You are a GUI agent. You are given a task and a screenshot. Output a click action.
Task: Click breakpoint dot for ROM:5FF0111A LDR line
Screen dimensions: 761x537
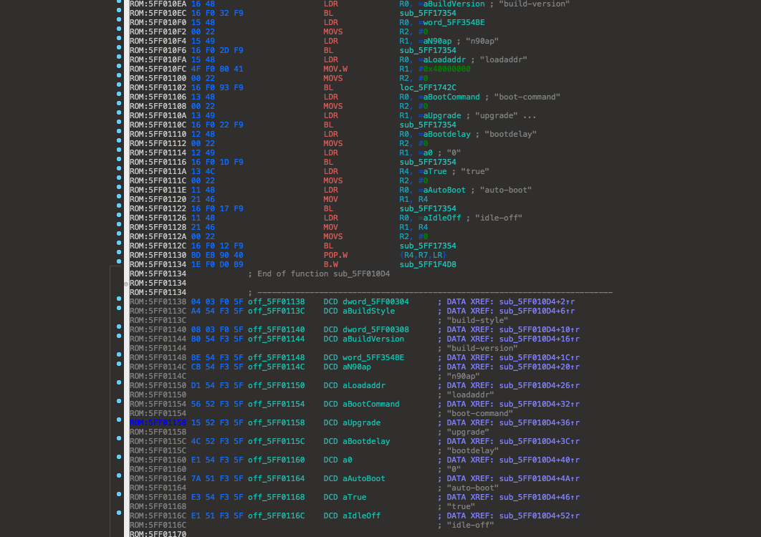pyautogui.click(x=119, y=172)
